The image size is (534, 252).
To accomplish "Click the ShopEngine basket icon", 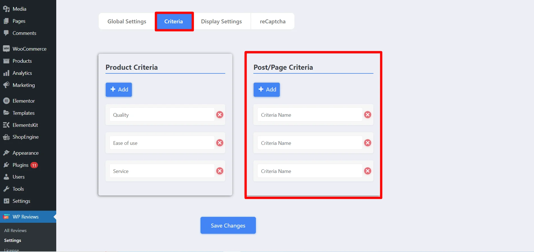I will click(x=6, y=137).
